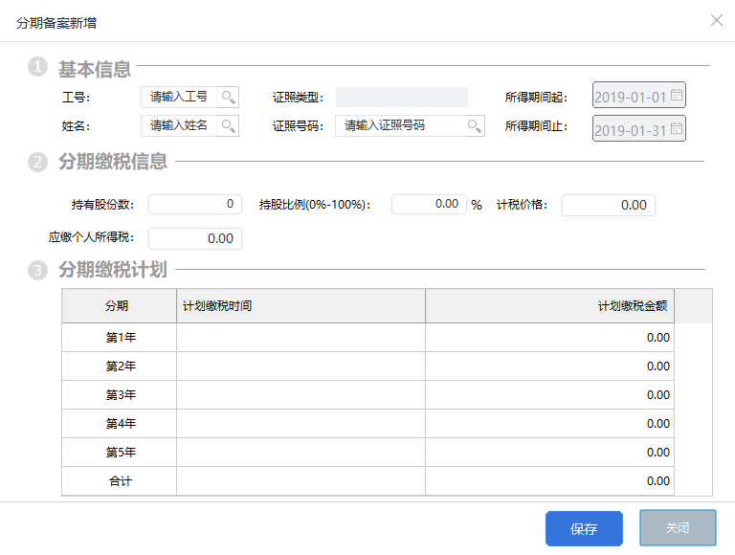This screenshot has width=735, height=555.
Task: Open calendar for 所得期间止 date
Action: pos(677,128)
